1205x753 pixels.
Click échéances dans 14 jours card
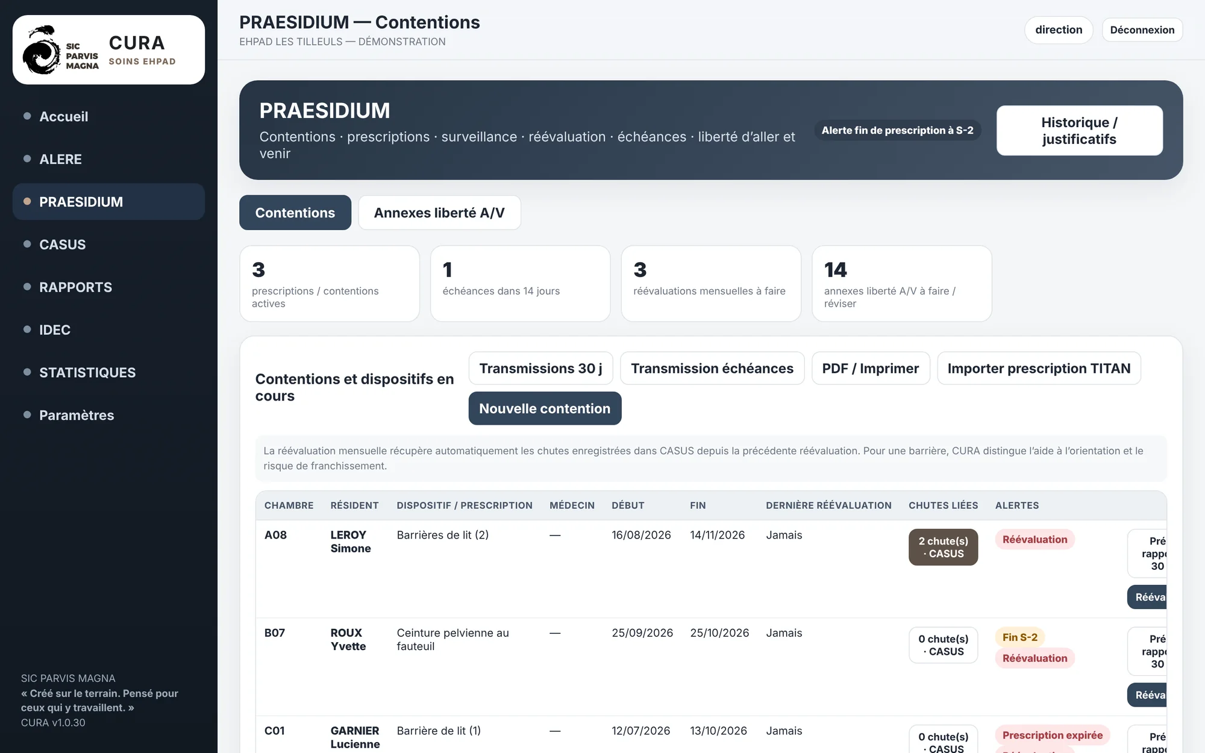(521, 284)
